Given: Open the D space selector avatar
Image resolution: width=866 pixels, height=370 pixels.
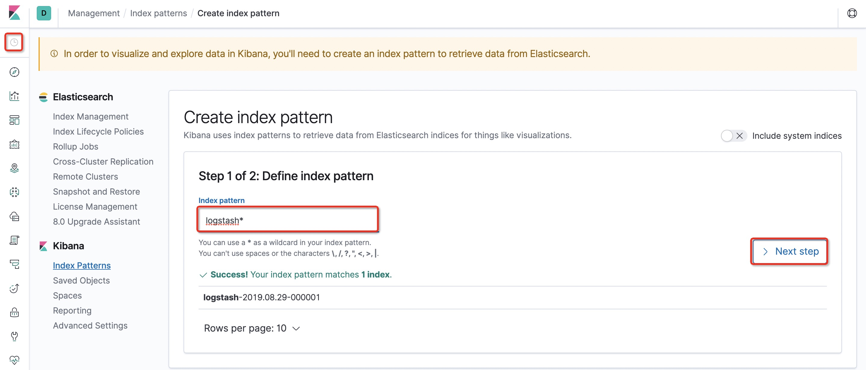Looking at the screenshot, I should pos(44,14).
